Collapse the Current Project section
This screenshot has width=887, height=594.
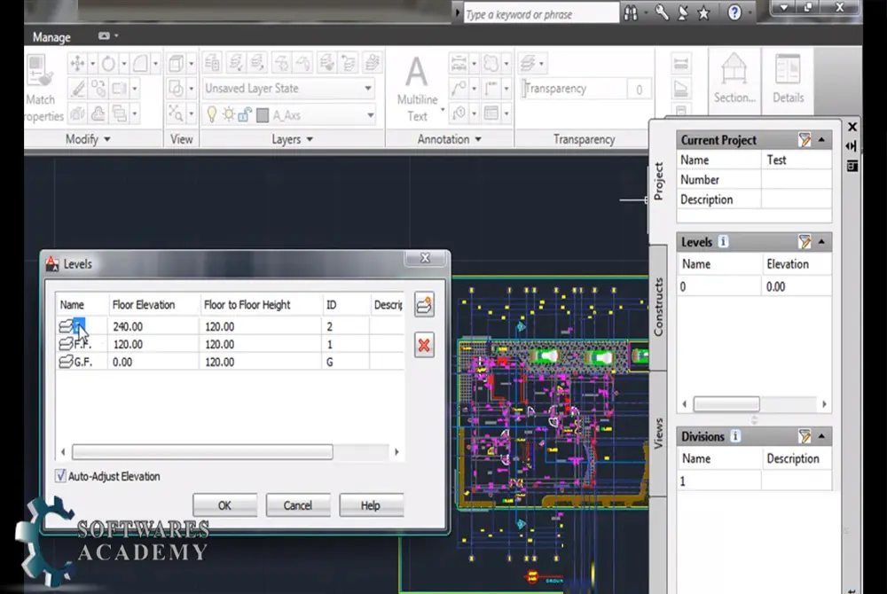[821, 139]
